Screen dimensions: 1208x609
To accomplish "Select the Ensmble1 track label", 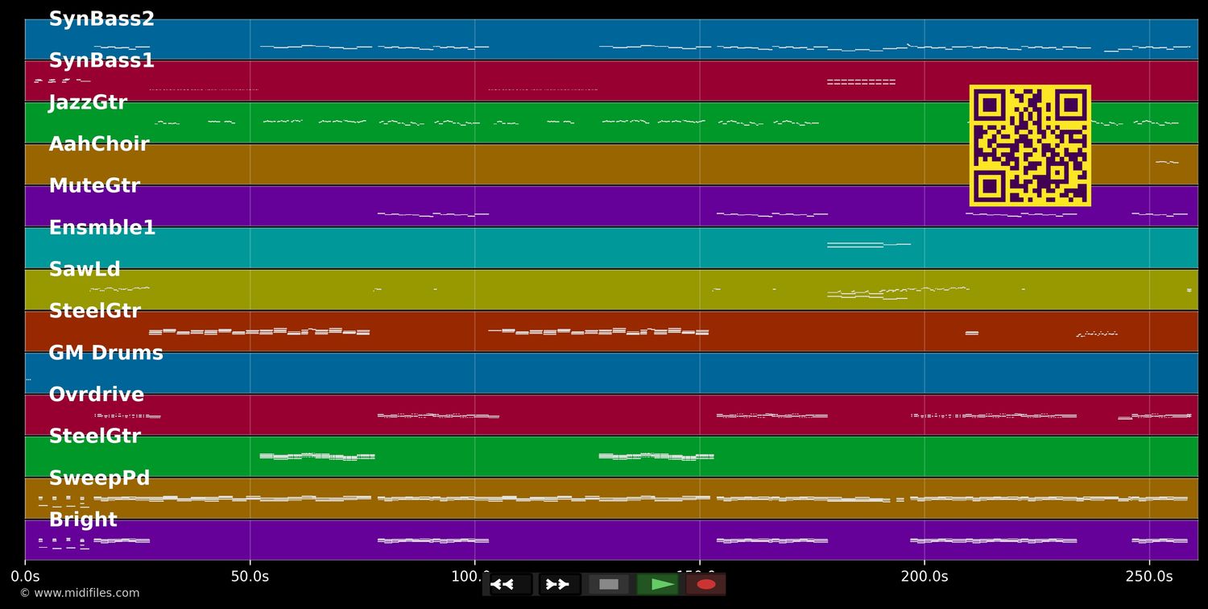I will tap(102, 228).
